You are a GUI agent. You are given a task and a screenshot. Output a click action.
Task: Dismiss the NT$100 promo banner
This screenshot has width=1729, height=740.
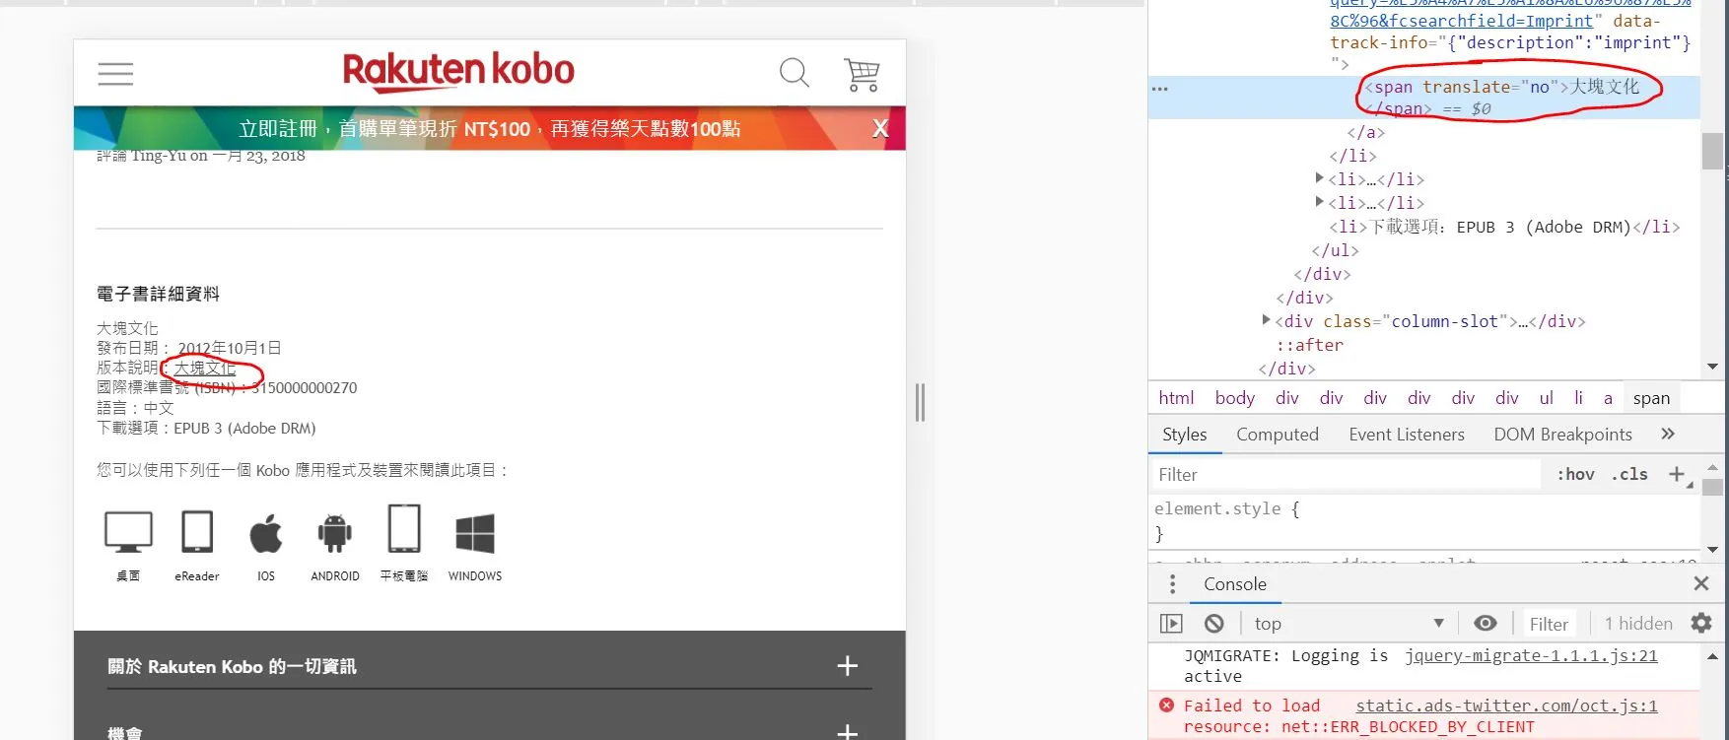pyautogui.click(x=880, y=129)
